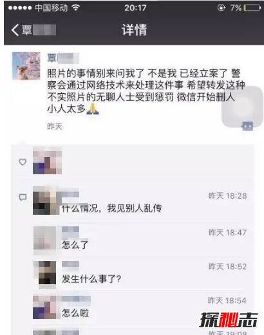Open avatar of 18:47 commenter

(44, 238)
